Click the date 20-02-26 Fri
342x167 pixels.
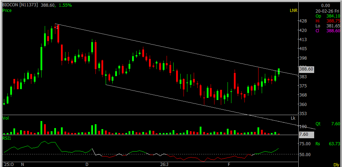[x=328, y=11]
